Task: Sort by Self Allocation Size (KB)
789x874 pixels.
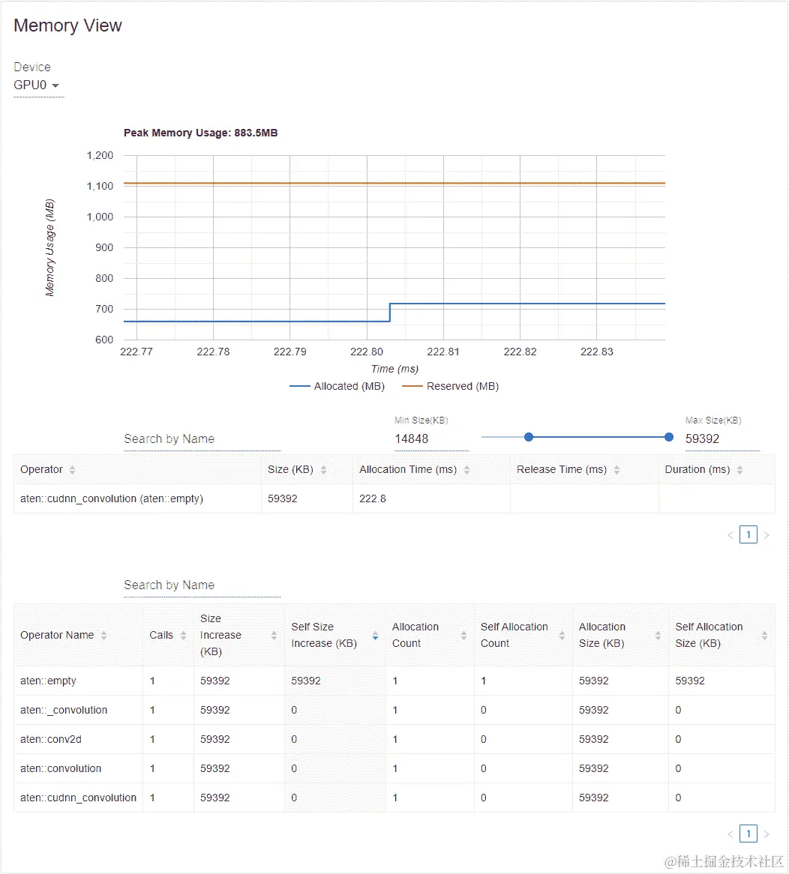Action: [x=764, y=635]
